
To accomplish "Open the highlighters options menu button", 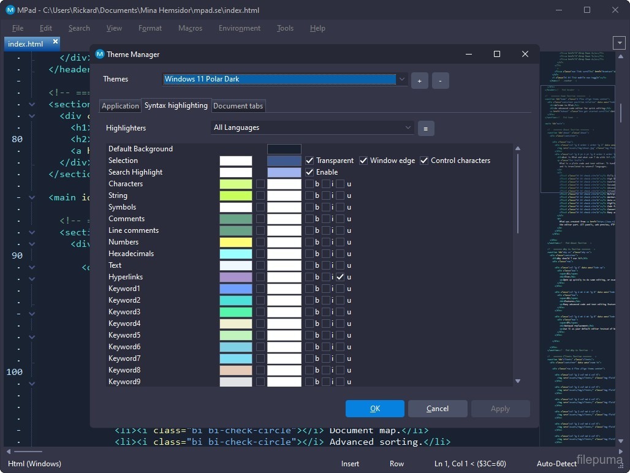I will tap(426, 128).
